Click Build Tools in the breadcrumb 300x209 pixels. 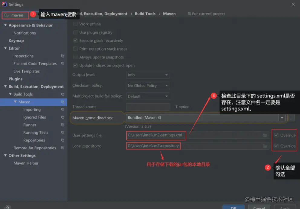click(145, 14)
